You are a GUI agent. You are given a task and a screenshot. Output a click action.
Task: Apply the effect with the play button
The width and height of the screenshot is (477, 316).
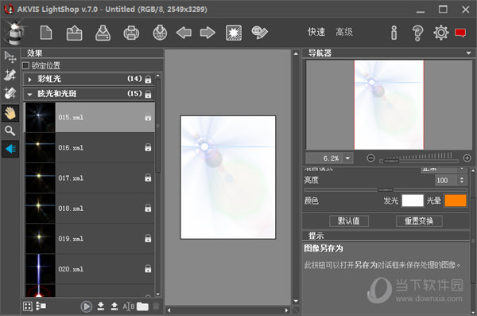[87, 306]
